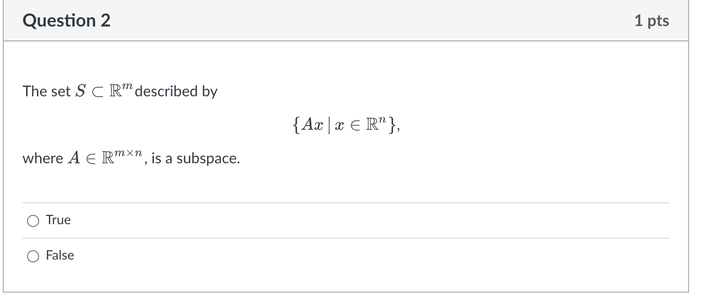Click the question text about set S
This screenshot has width=703, height=307.
(120, 91)
